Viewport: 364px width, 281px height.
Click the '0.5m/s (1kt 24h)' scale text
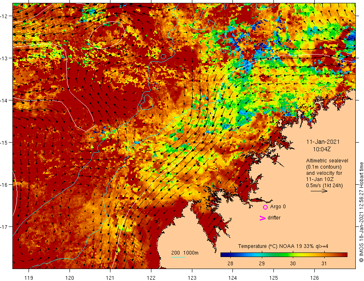coord(324,186)
